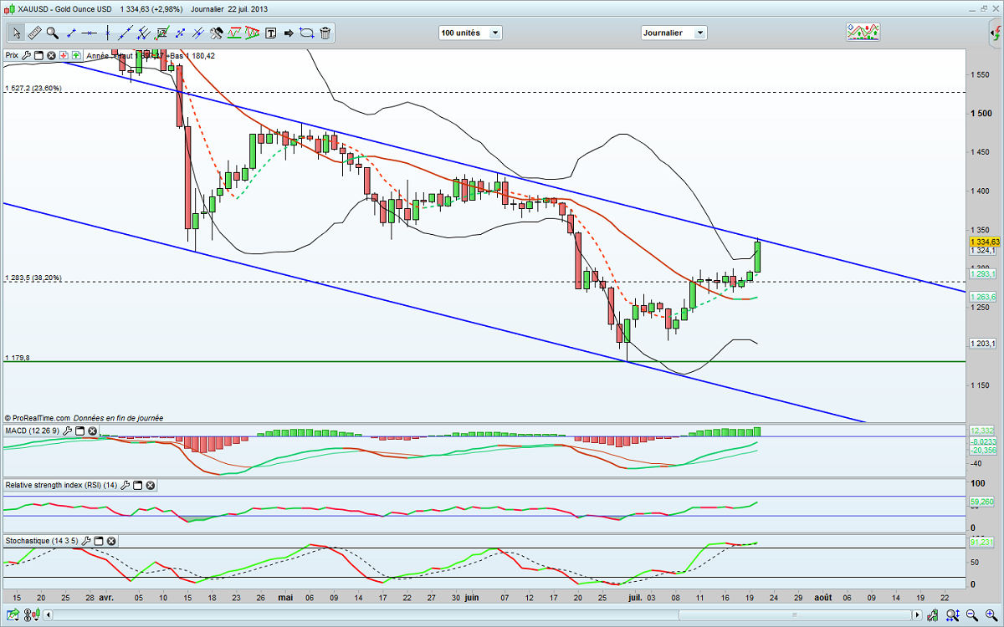Remove the Stochastique indicator panel
The height and width of the screenshot is (627, 1004).
coord(111,541)
